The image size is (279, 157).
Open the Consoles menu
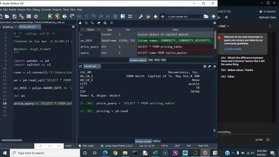pos(46,10)
